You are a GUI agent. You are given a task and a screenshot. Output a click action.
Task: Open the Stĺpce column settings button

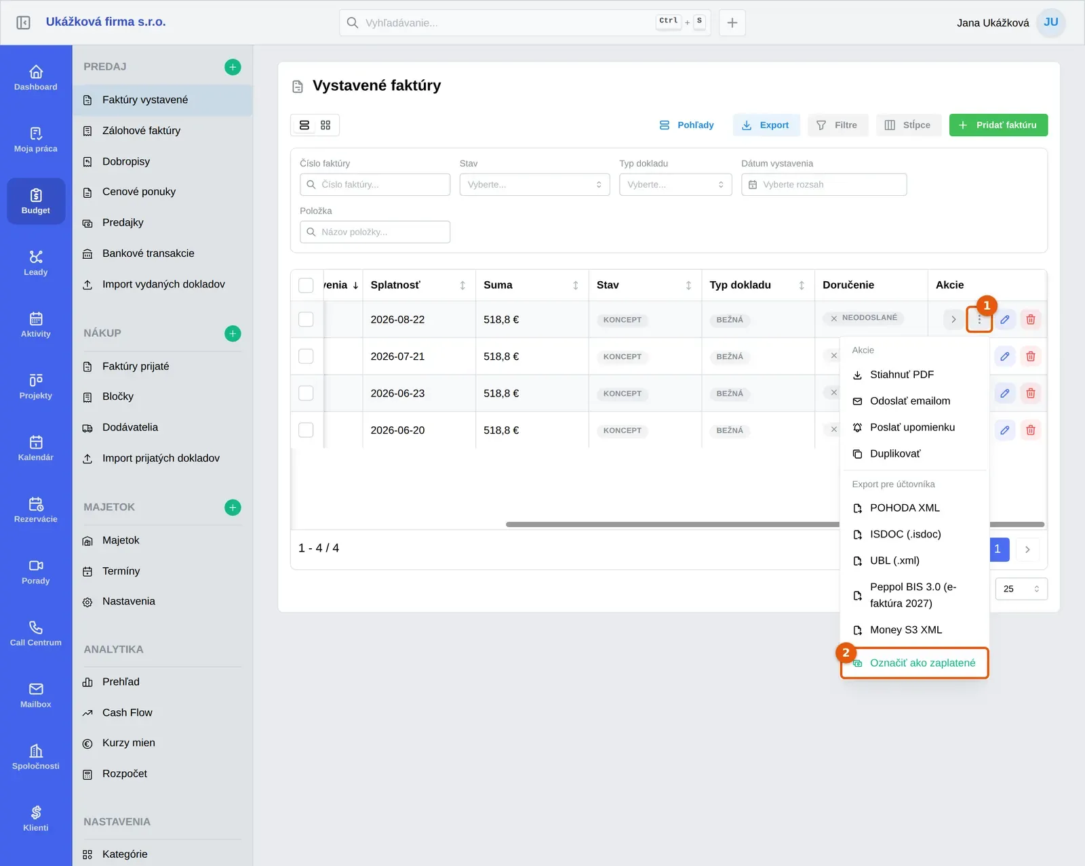point(908,125)
